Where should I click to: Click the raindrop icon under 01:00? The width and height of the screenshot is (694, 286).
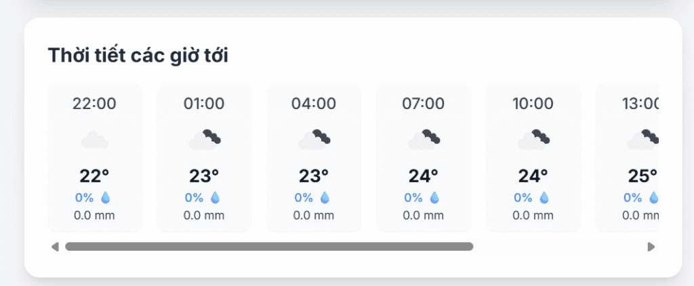(216, 198)
